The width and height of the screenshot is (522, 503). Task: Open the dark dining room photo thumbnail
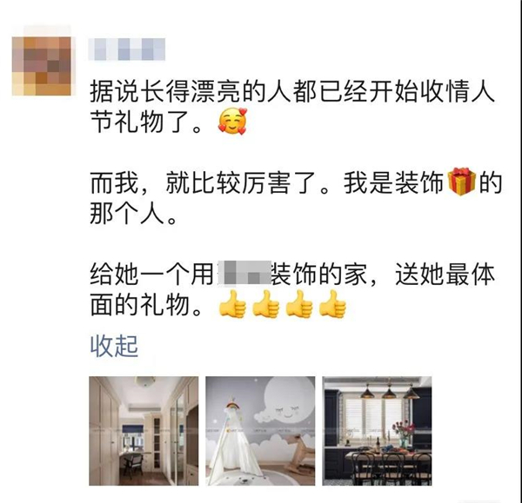(378, 431)
